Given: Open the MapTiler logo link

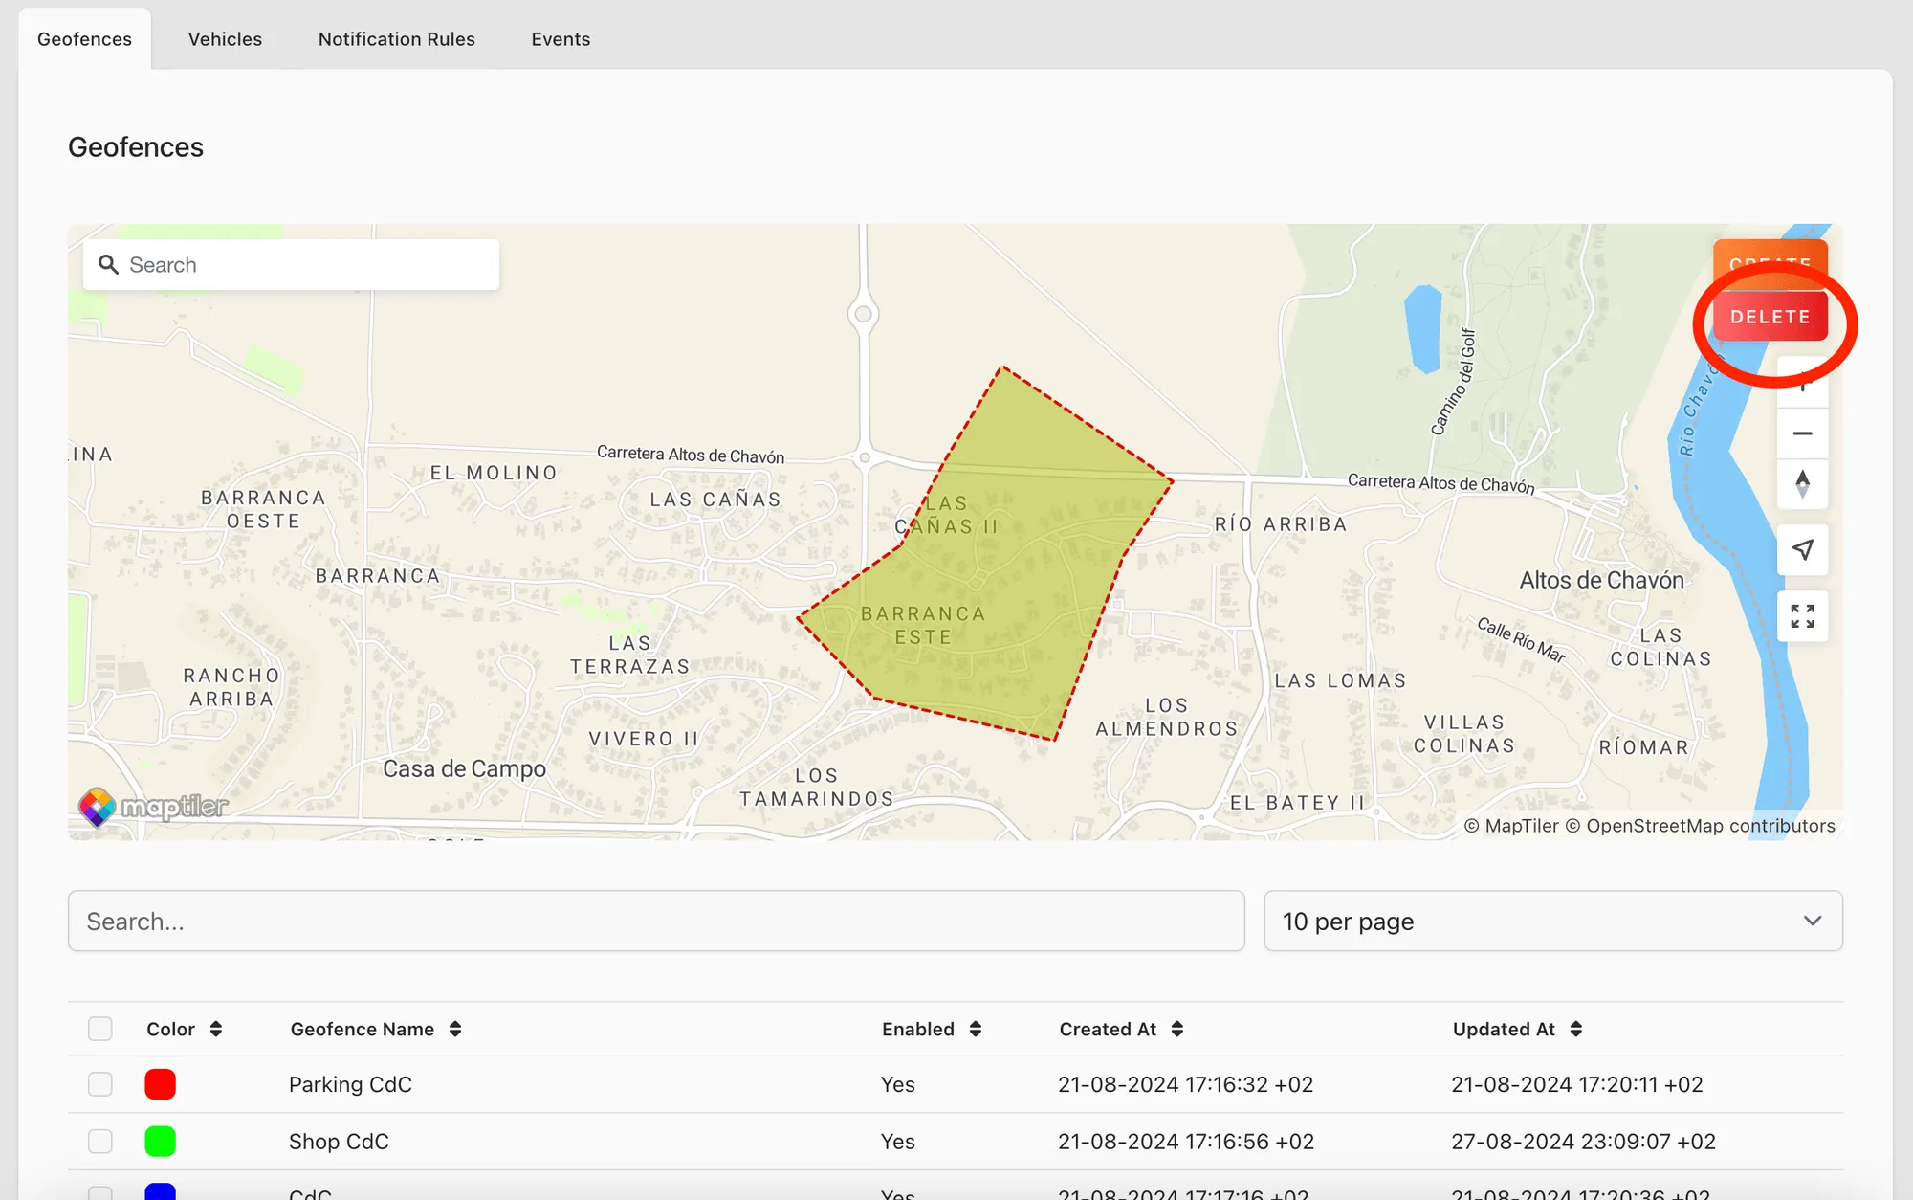Looking at the screenshot, I should click(153, 807).
